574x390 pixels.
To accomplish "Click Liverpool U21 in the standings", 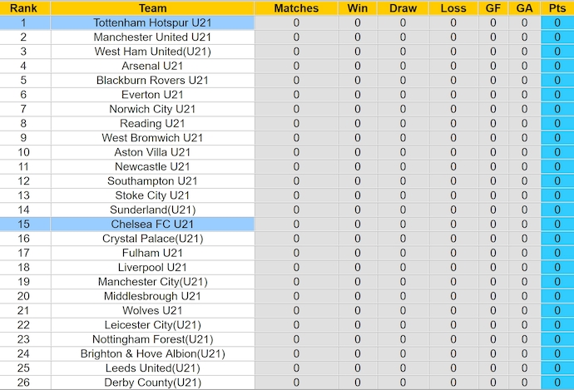I will [x=152, y=267].
